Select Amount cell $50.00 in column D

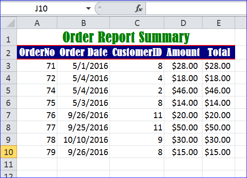click(183, 127)
